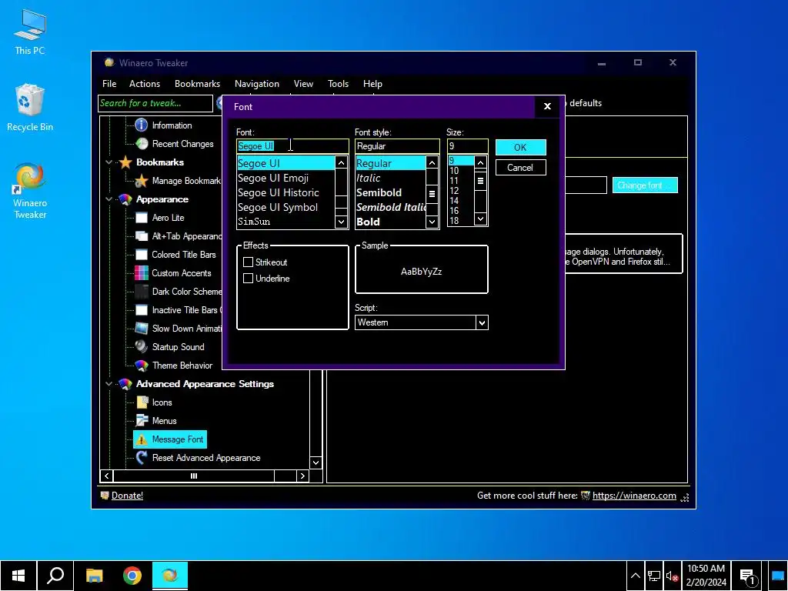788x591 pixels.
Task: Collapse the Bookmarks tree node
Action: [x=109, y=162]
